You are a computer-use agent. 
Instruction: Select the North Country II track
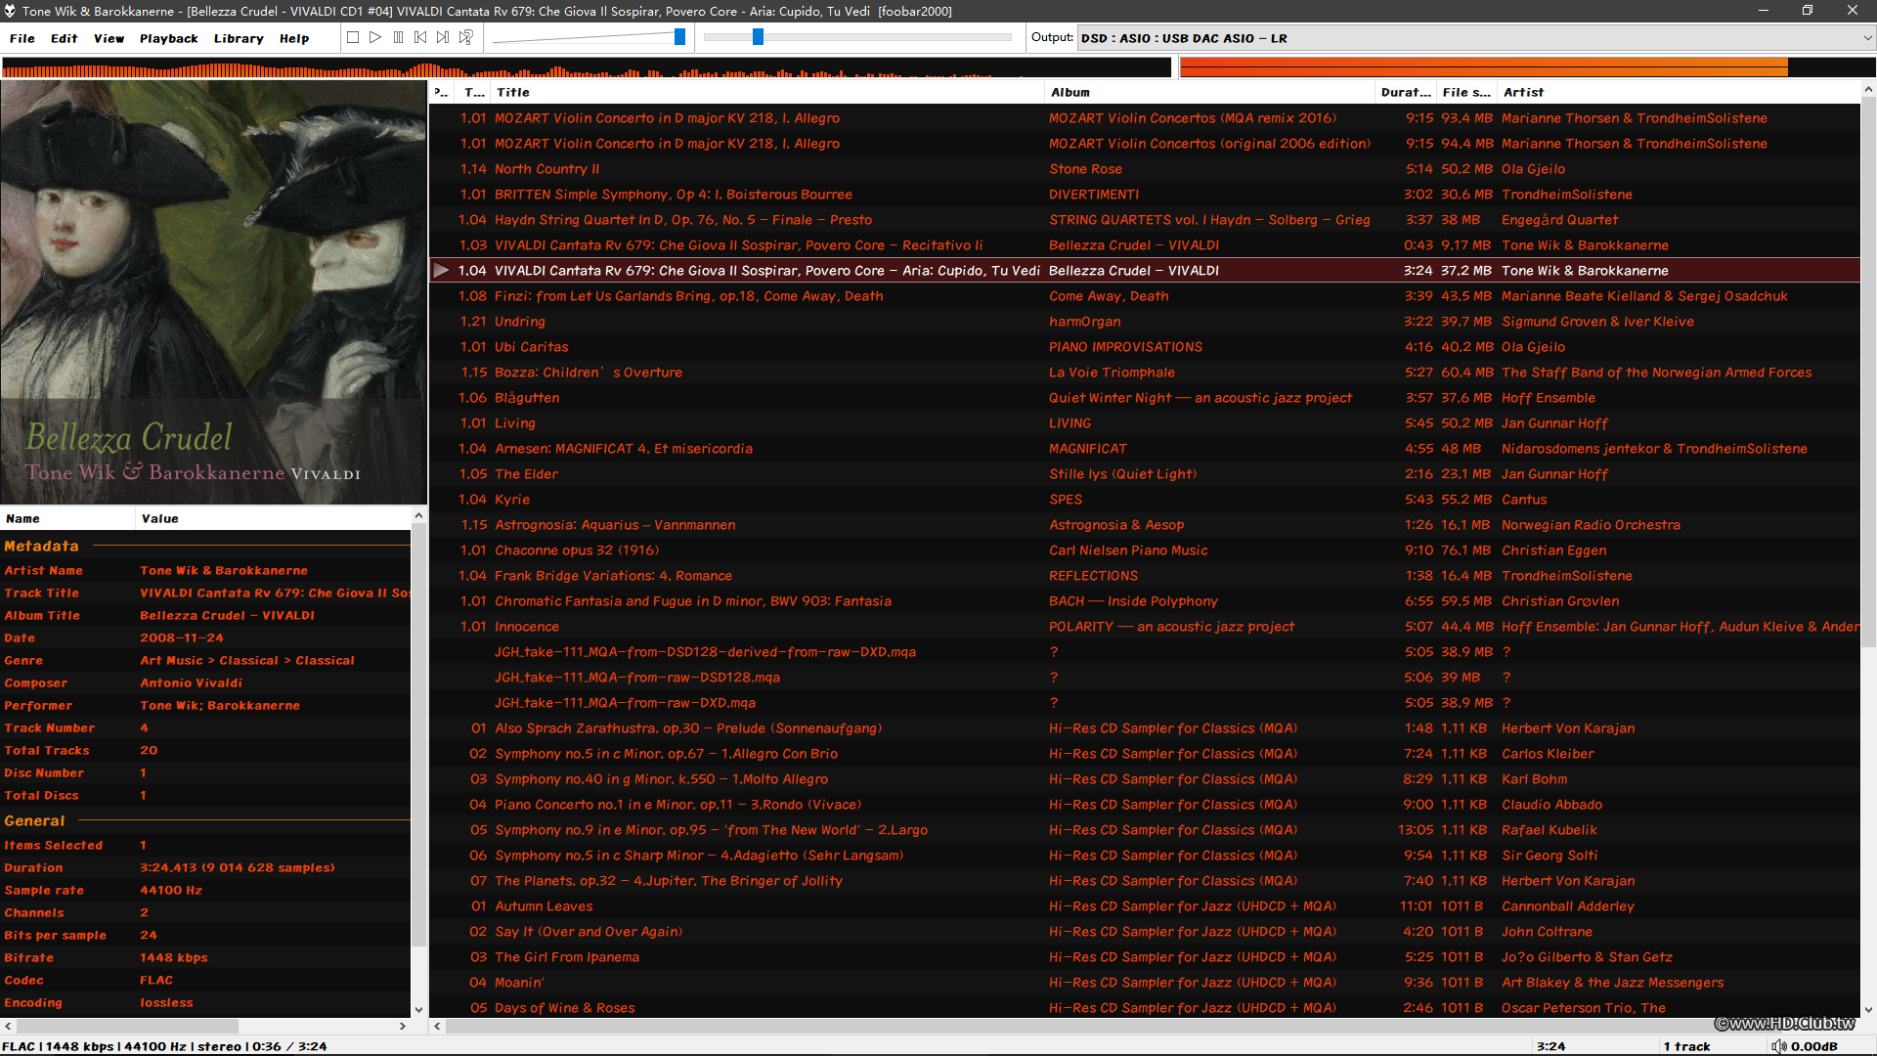(x=546, y=169)
